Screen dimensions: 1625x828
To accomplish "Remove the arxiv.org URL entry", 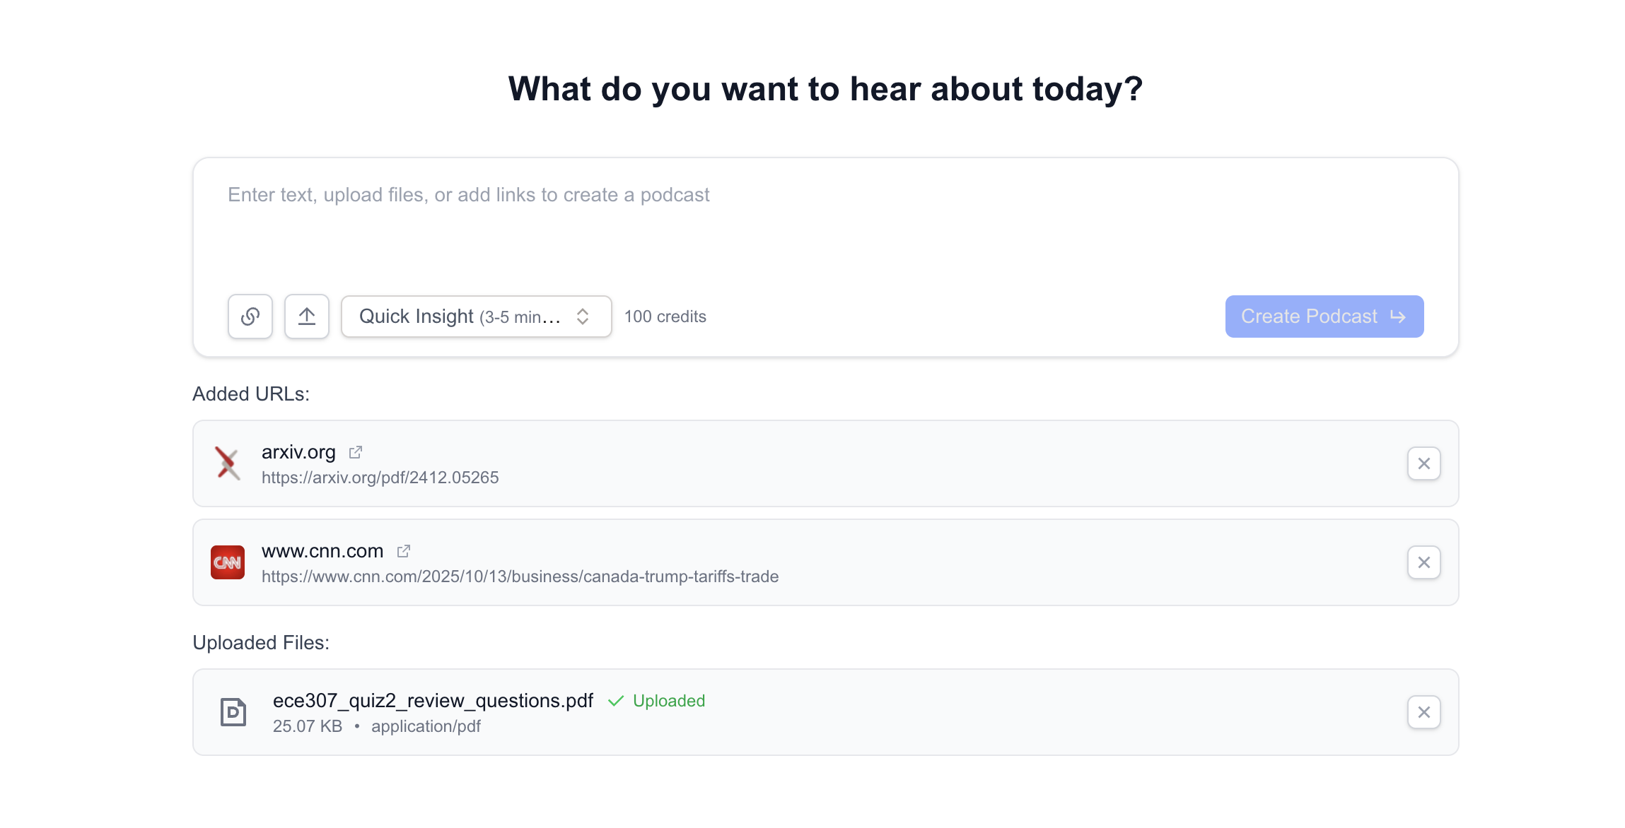I will tap(1424, 463).
